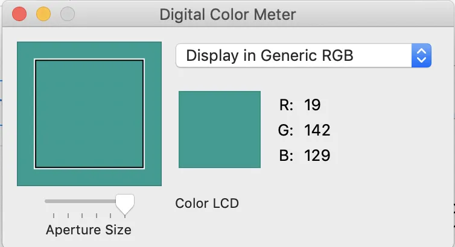Click the inner black-outlined aperture square

point(89,113)
